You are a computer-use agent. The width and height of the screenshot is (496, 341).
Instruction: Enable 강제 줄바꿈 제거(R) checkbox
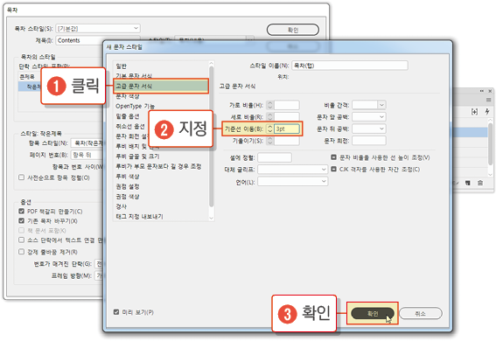point(21,252)
